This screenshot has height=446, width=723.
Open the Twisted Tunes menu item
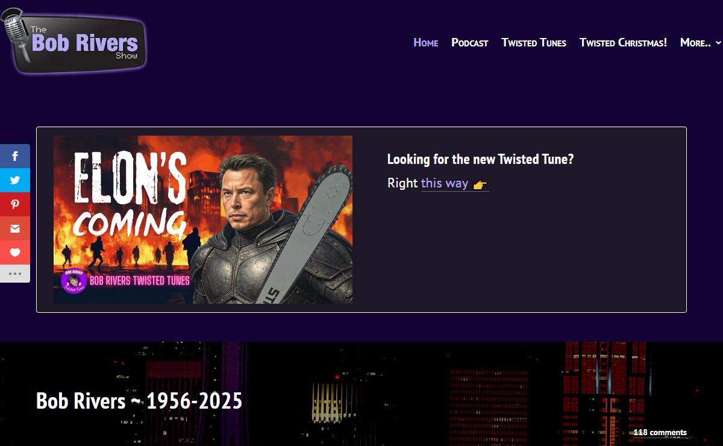534,42
